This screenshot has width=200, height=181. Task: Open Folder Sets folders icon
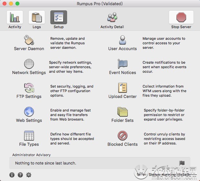[x=123, y=112]
